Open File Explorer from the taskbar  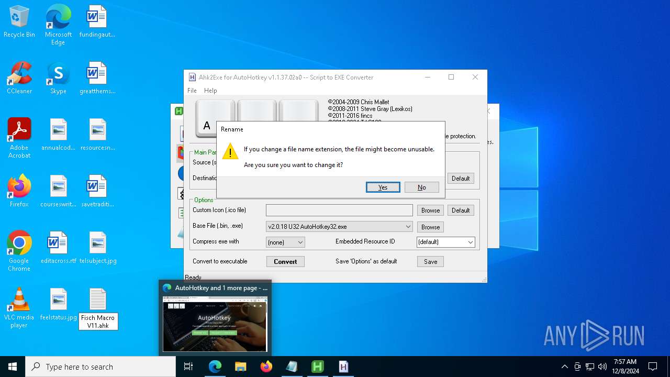[x=241, y=367]
